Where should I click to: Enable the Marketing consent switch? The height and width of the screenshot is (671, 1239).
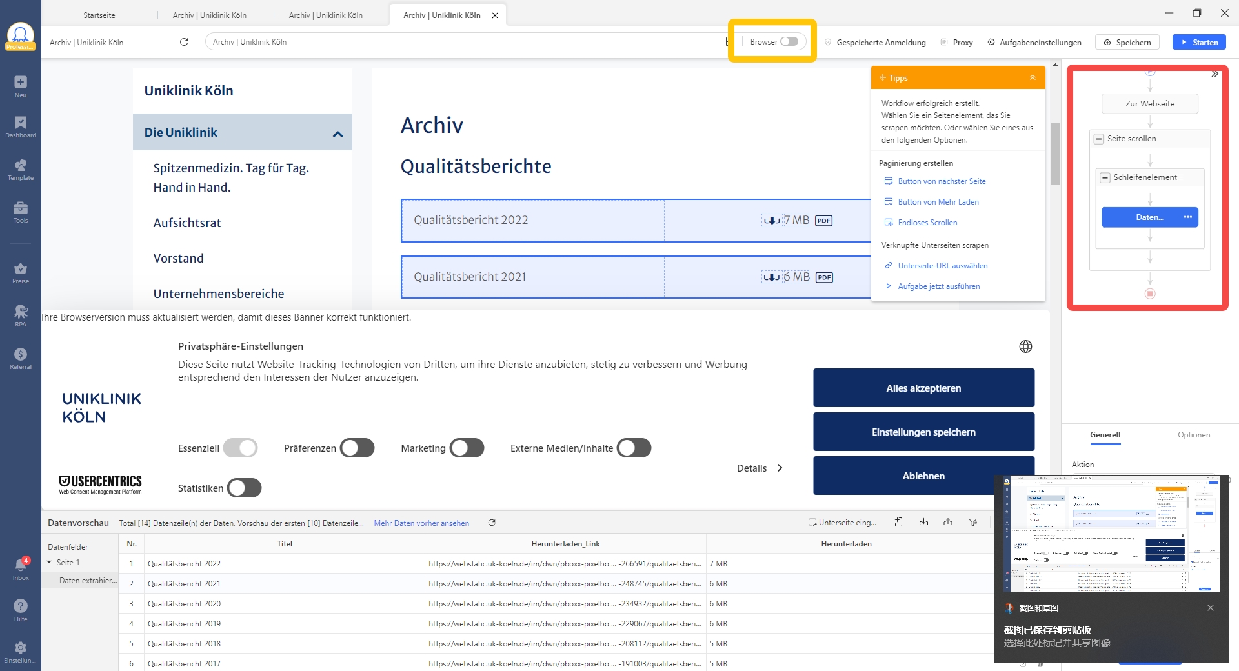(x=467, y=448)
